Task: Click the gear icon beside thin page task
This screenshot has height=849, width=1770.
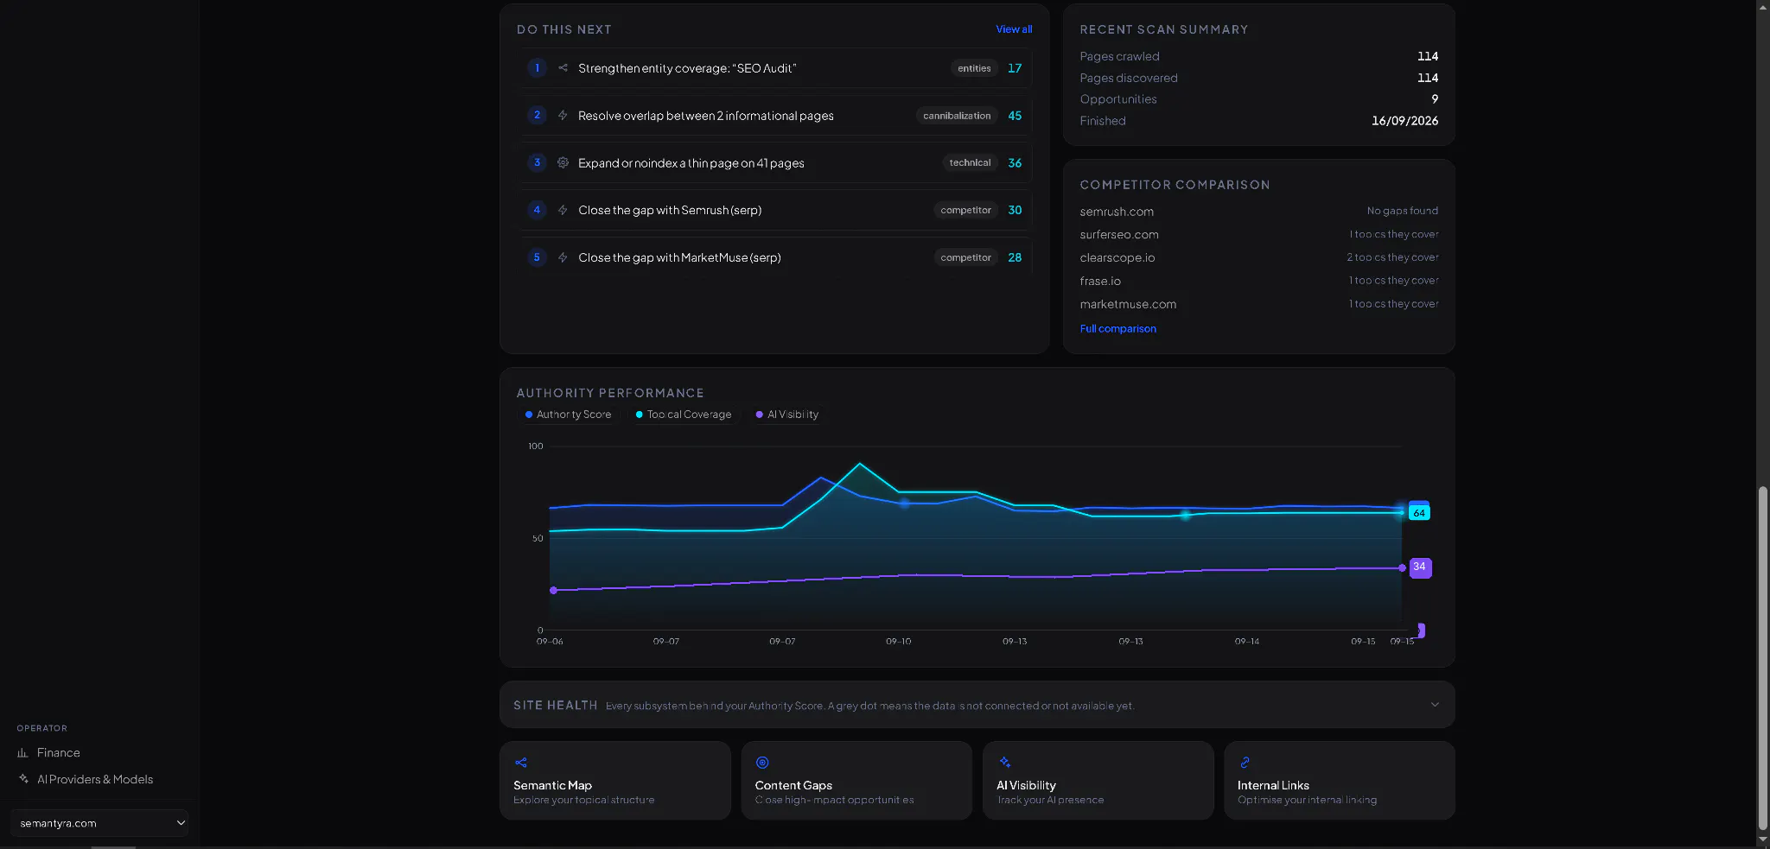Action: pyautogui.click(x=563, y=162)
